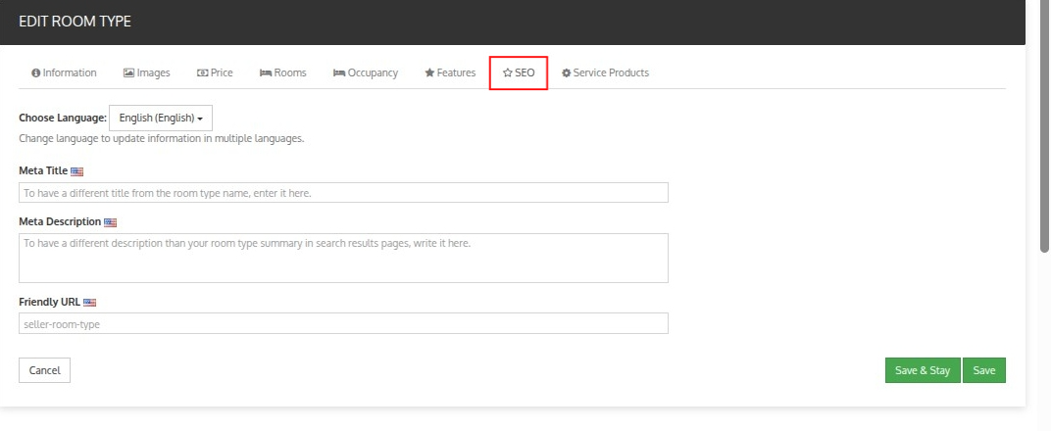This screenshot has height=431, width=1051.
Task: Click the vertical page scrollbar
Action: [x=1044, y=127]
